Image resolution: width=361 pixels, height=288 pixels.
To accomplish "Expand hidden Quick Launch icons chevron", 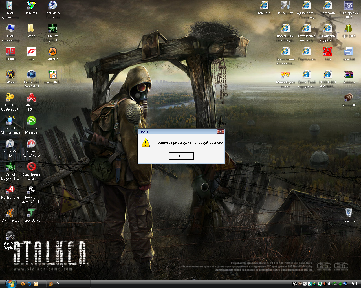I will (x=43, y=282).
